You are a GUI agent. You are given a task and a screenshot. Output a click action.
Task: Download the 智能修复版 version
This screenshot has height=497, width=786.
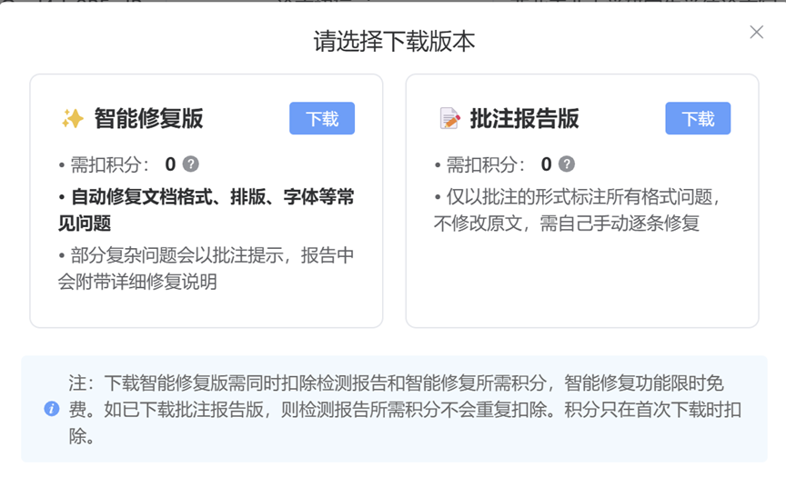pos(322,119)
